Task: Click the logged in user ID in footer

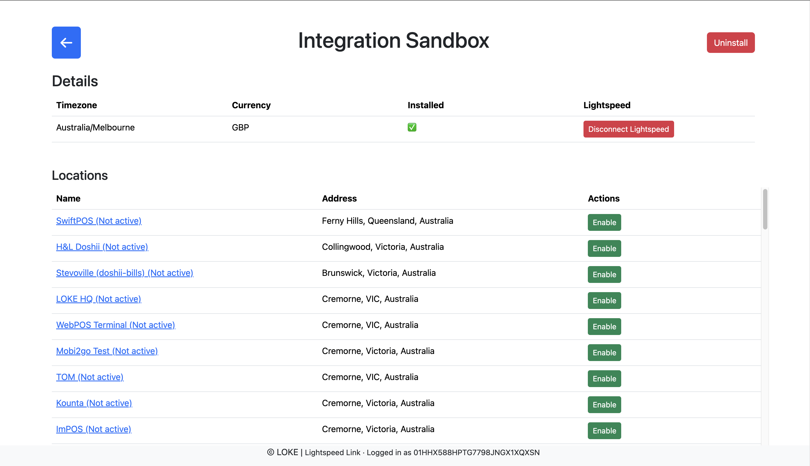Action: 477,452
